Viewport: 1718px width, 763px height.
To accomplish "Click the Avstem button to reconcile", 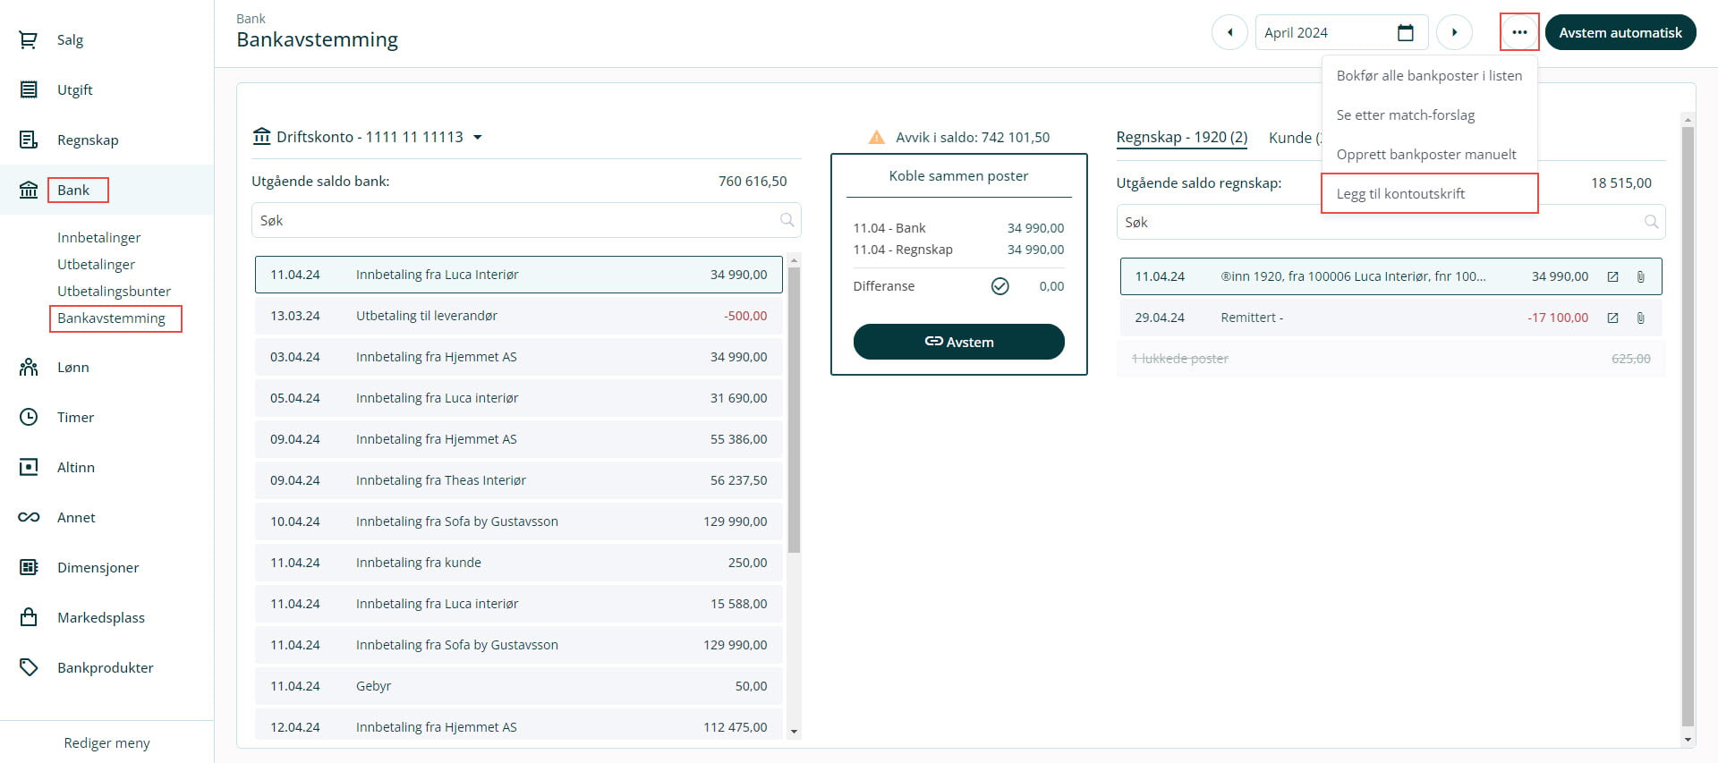I will click(958, 342).
